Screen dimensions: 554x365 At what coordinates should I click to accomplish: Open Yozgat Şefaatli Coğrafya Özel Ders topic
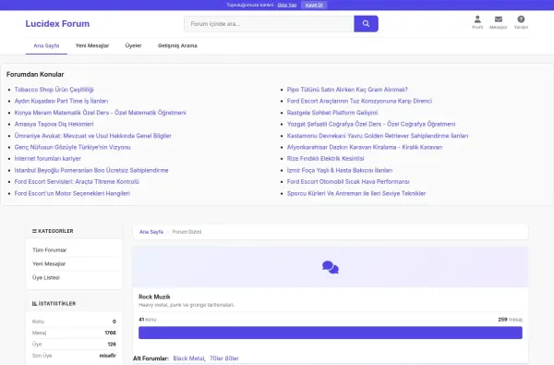[371, 124]
